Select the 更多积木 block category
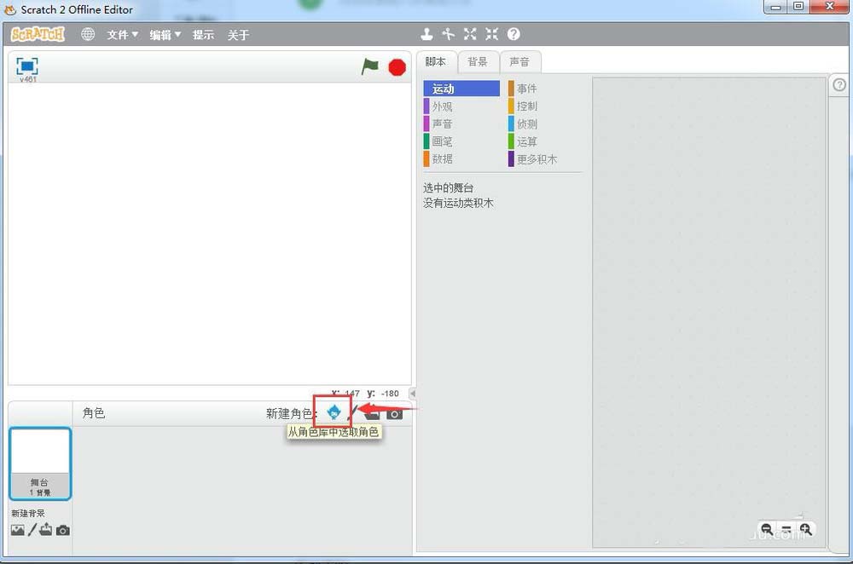853x564 pixels. point(546,158)
